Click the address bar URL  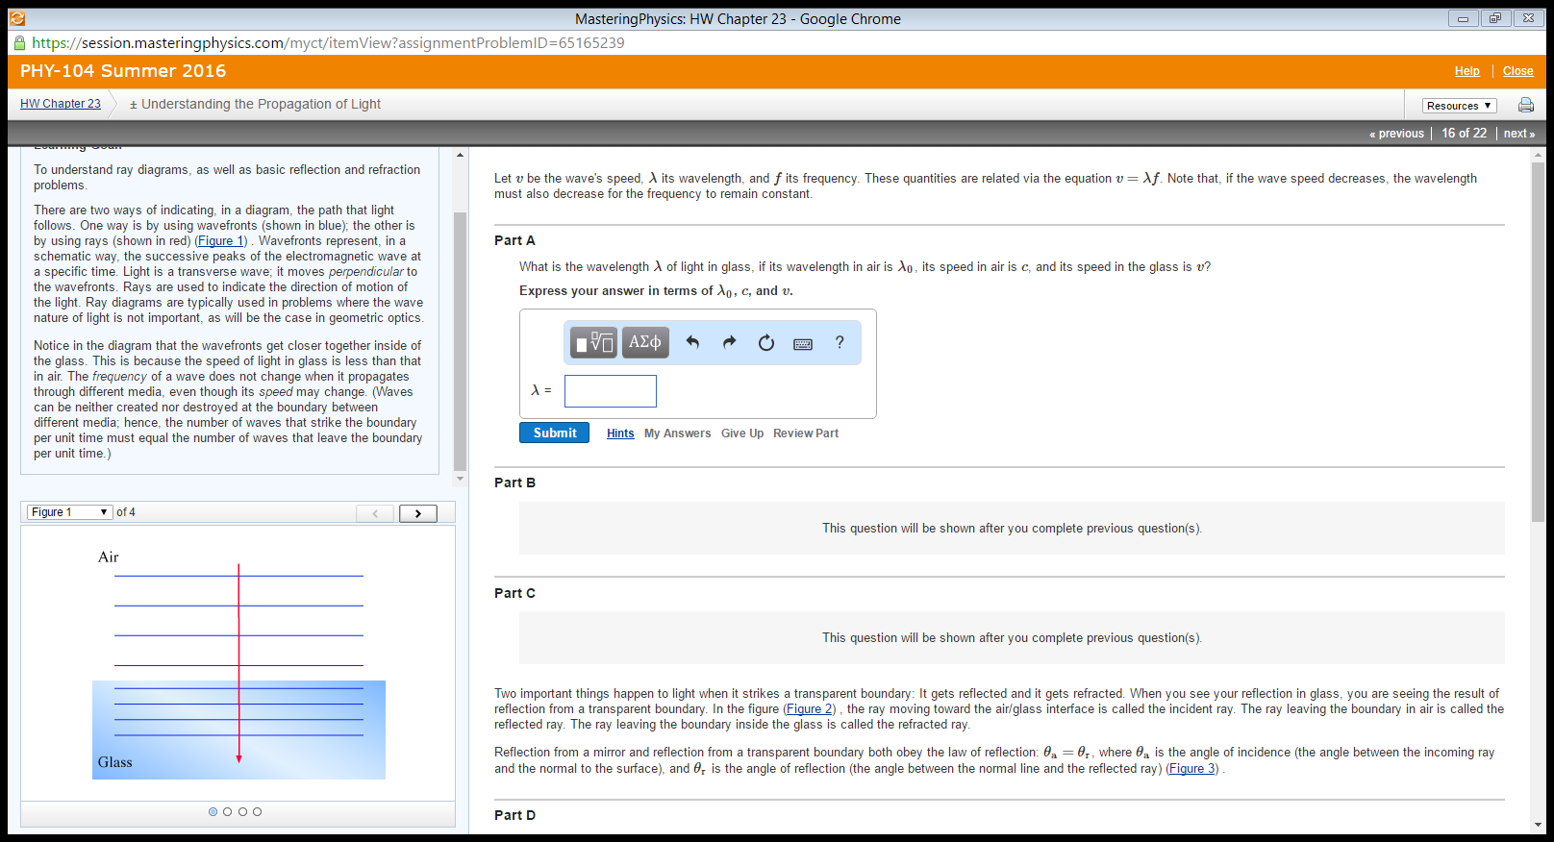(x=328, y=42)
